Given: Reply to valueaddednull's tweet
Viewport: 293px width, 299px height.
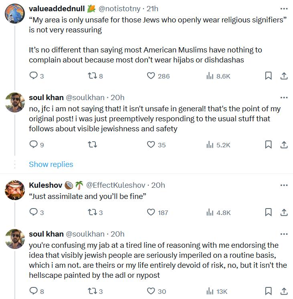Looking at the screenshot, I should point(34,76).
